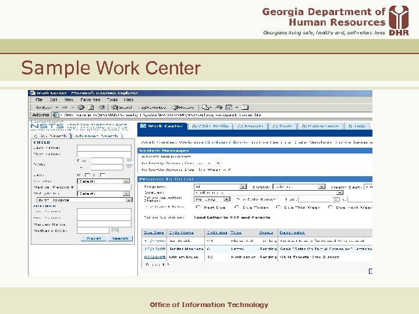Click the Reset button
The image size is (419, 314).
(x=94, y=238)
